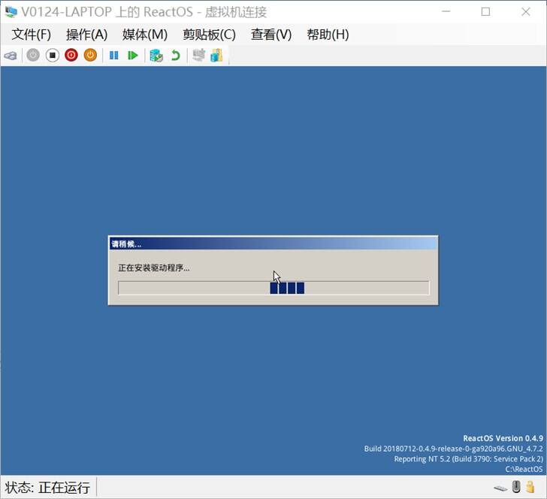Image resolution: width=547 pixels, height=499 pixels.
Task: Click the 请稍候... dialog title bar
Action: 273,244
